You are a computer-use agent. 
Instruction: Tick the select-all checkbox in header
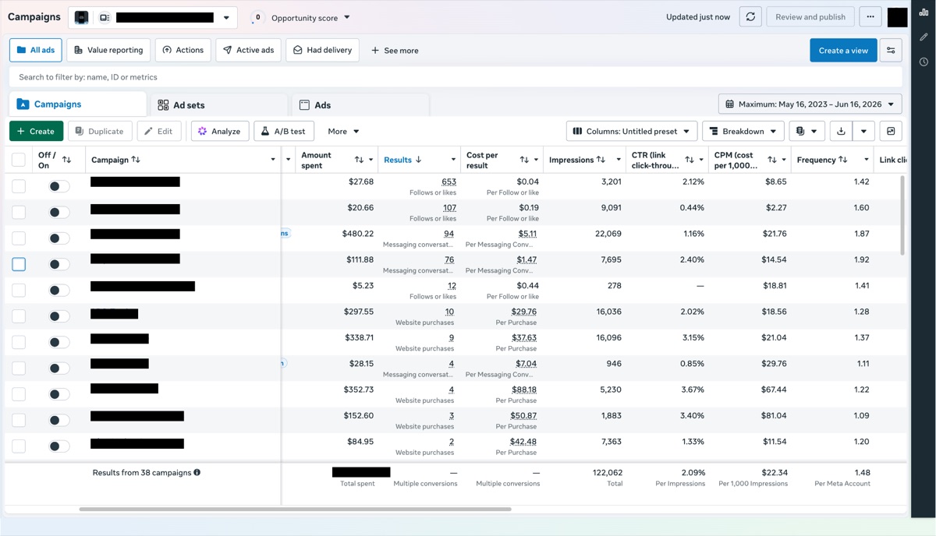[x=19, y=160]
